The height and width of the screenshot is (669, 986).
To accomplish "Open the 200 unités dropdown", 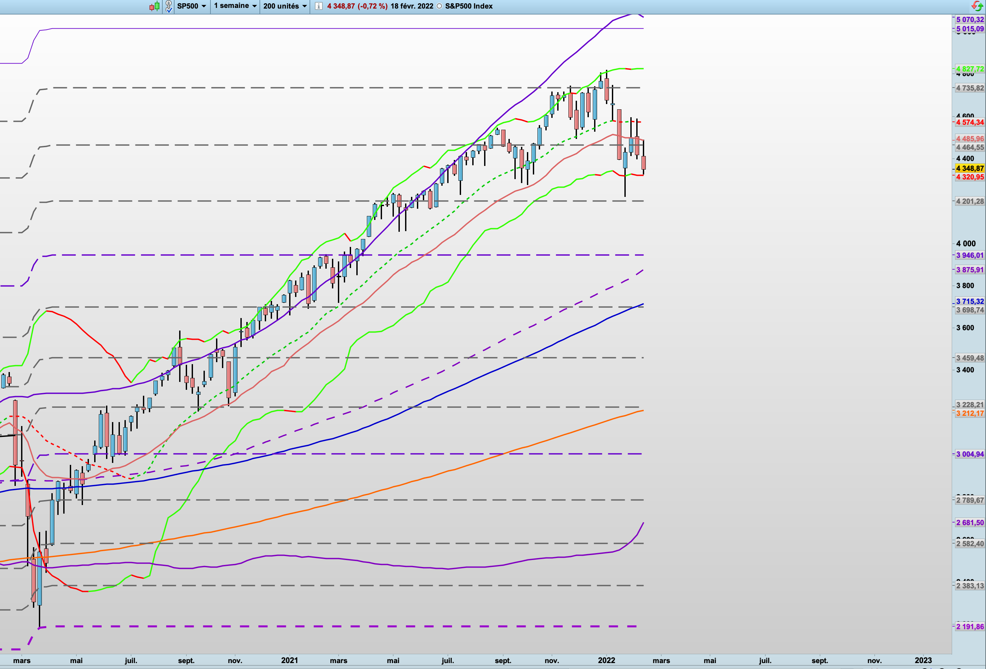I will [x=285, y=6].
